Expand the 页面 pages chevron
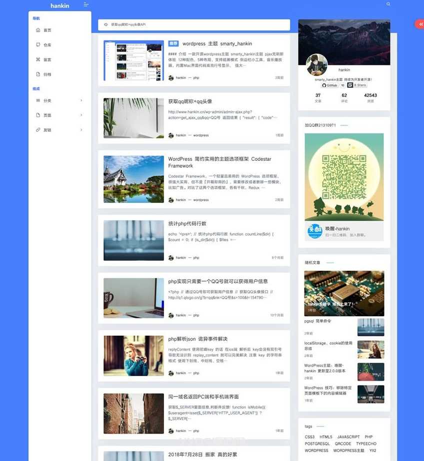The height and width of the screenshot is (461, 424). [x=81, y=115]
